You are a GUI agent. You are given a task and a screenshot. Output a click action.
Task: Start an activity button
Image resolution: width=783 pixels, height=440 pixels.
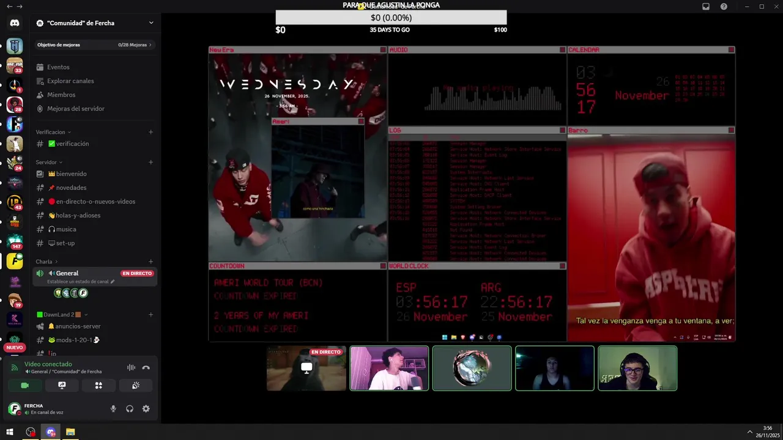(98, 386)
